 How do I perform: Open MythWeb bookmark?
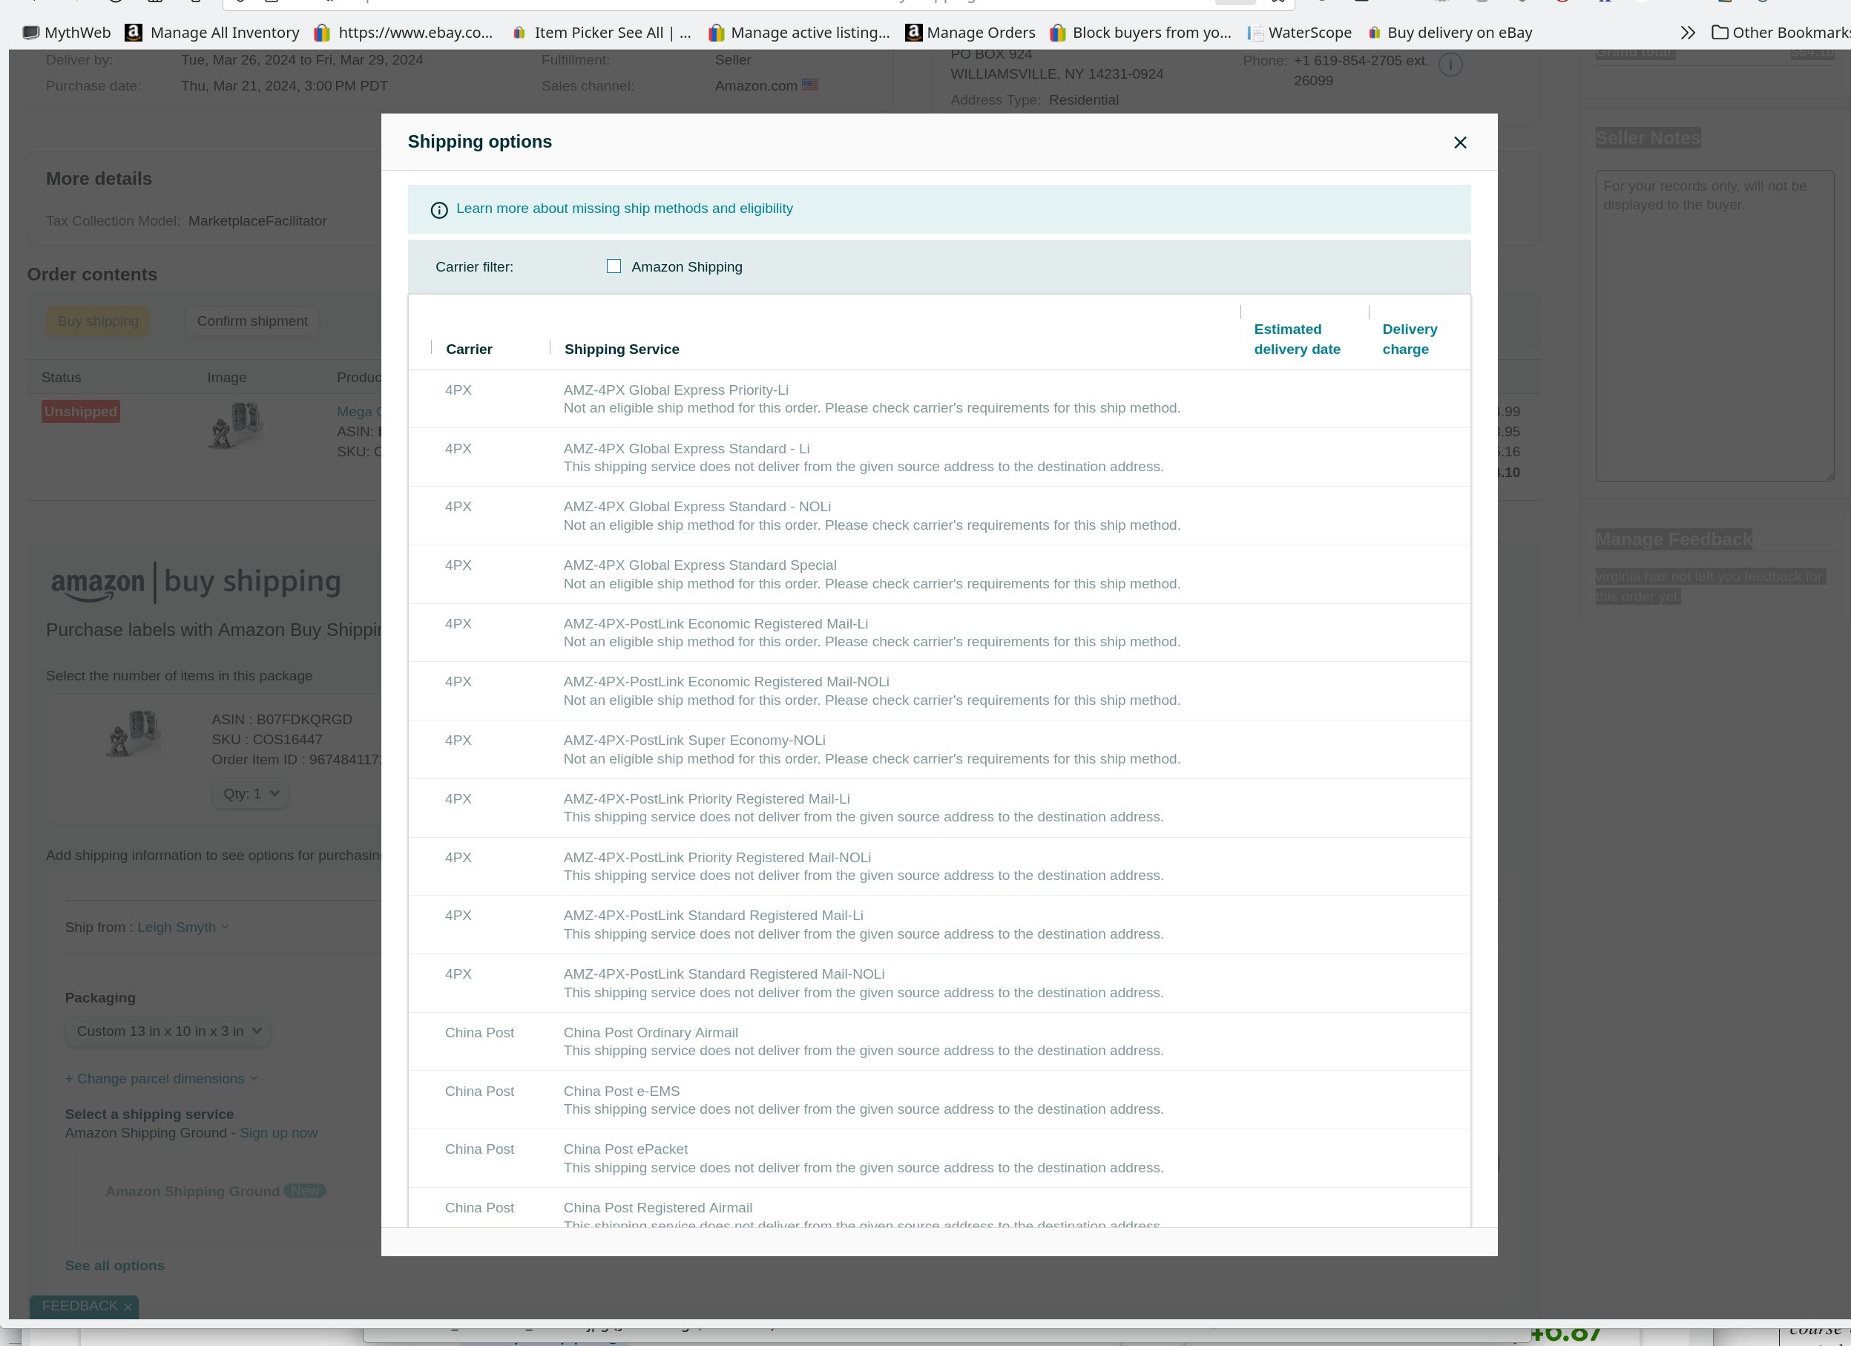[x=67, y=33]
